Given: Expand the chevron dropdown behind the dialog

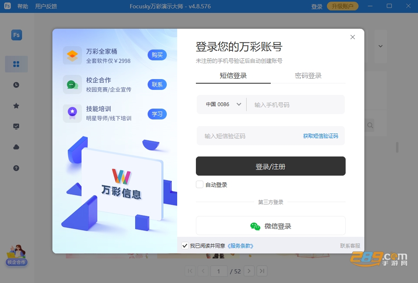Looking at the screenshot, I should 381,46.
